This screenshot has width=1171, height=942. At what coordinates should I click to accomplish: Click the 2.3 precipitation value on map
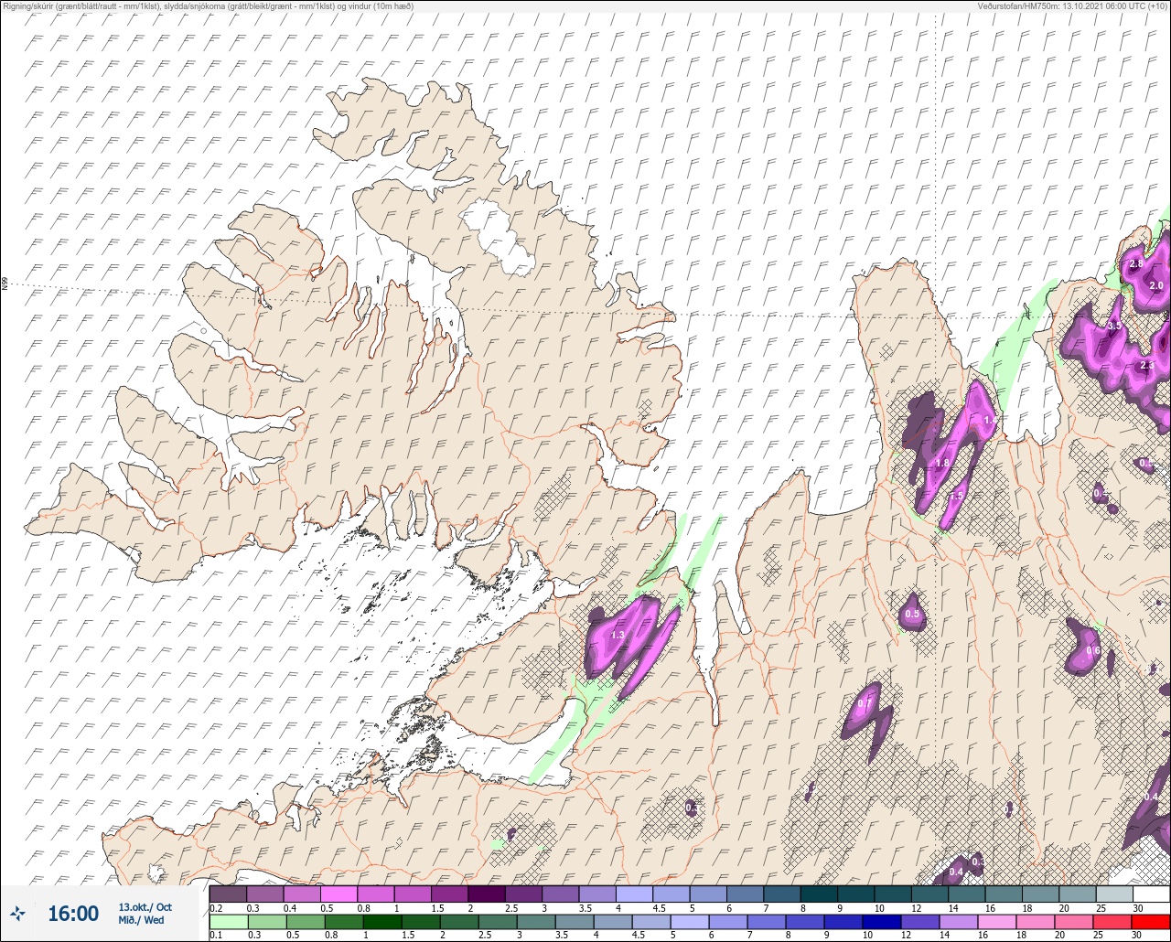pyautogui.click(x=1147, y=365)
